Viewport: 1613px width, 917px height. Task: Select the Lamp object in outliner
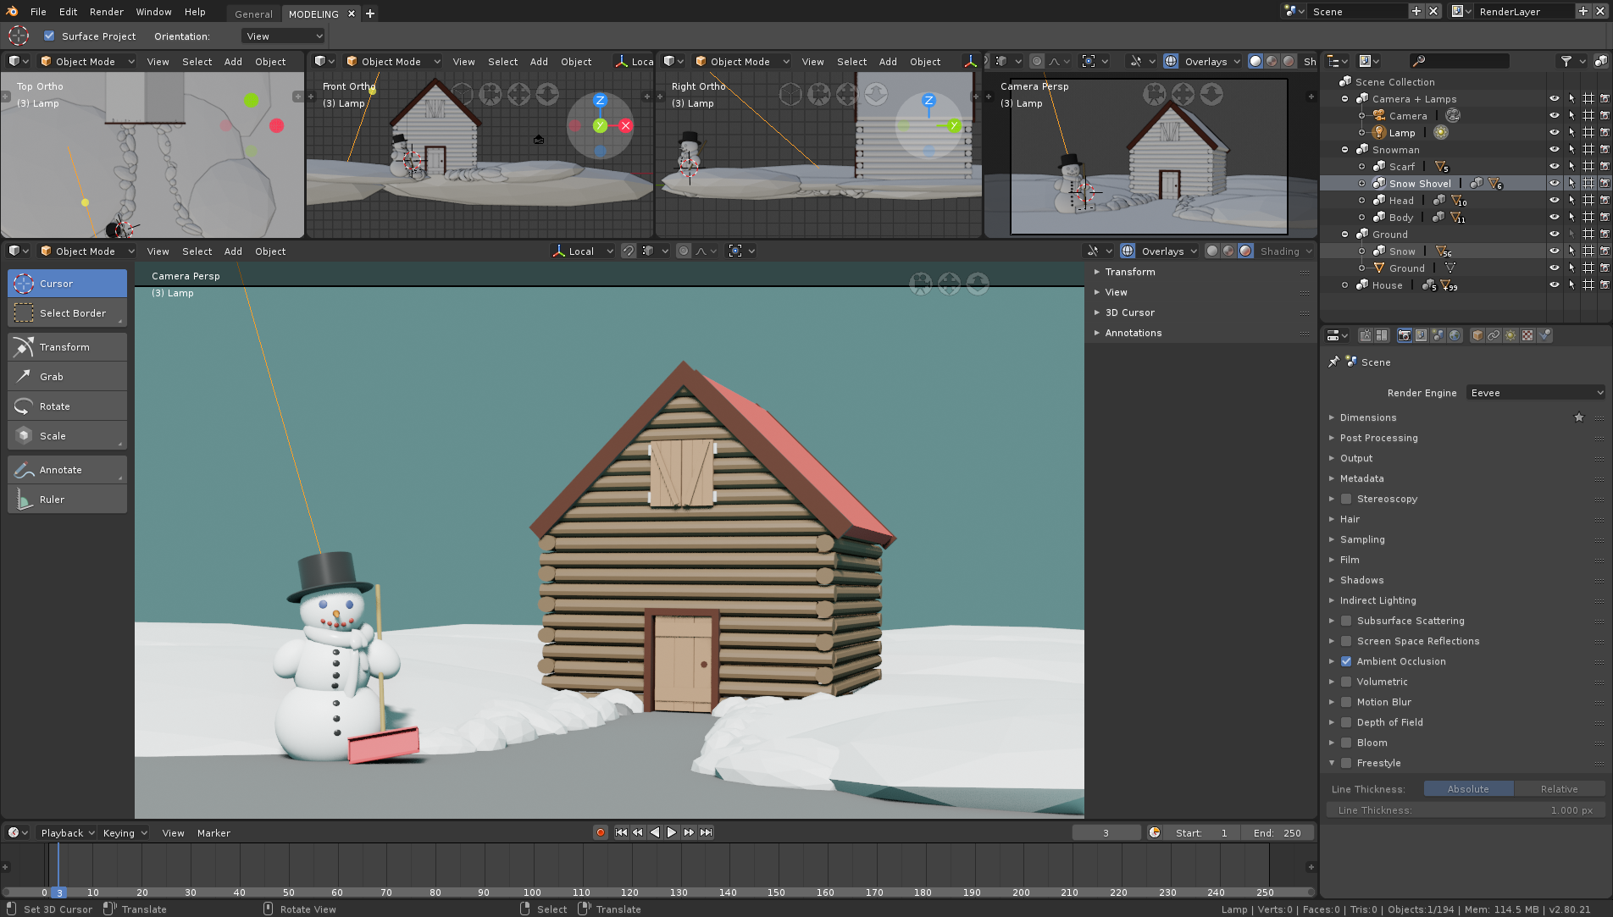click(x=1401, y=133)
